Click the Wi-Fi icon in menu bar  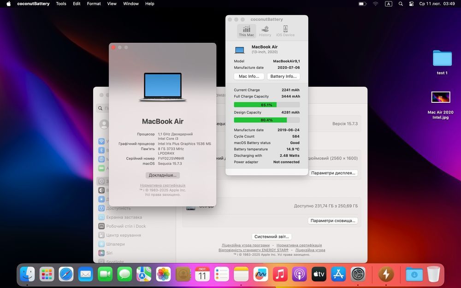click(375, 4)
